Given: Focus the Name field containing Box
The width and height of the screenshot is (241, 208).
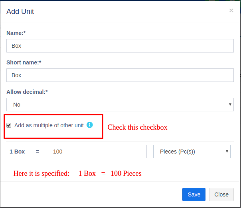Looking at the screenshot, I should [x=120, y=46].
